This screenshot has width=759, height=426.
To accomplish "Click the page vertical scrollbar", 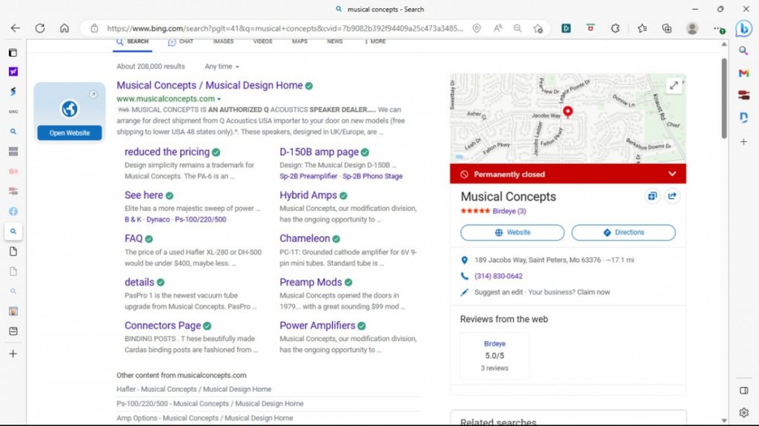I will [723, 99].
